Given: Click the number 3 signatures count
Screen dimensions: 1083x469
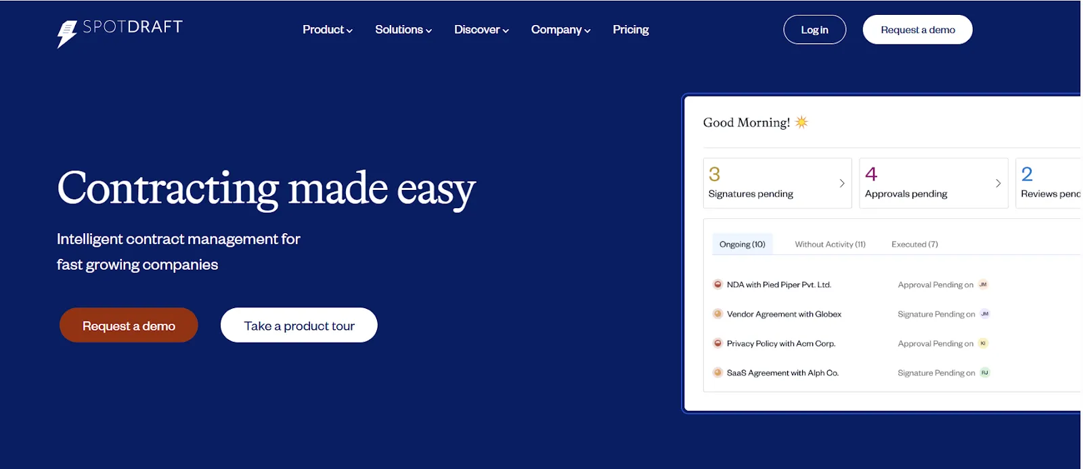Looking at the screenshot, I should [x=714, y=174].
